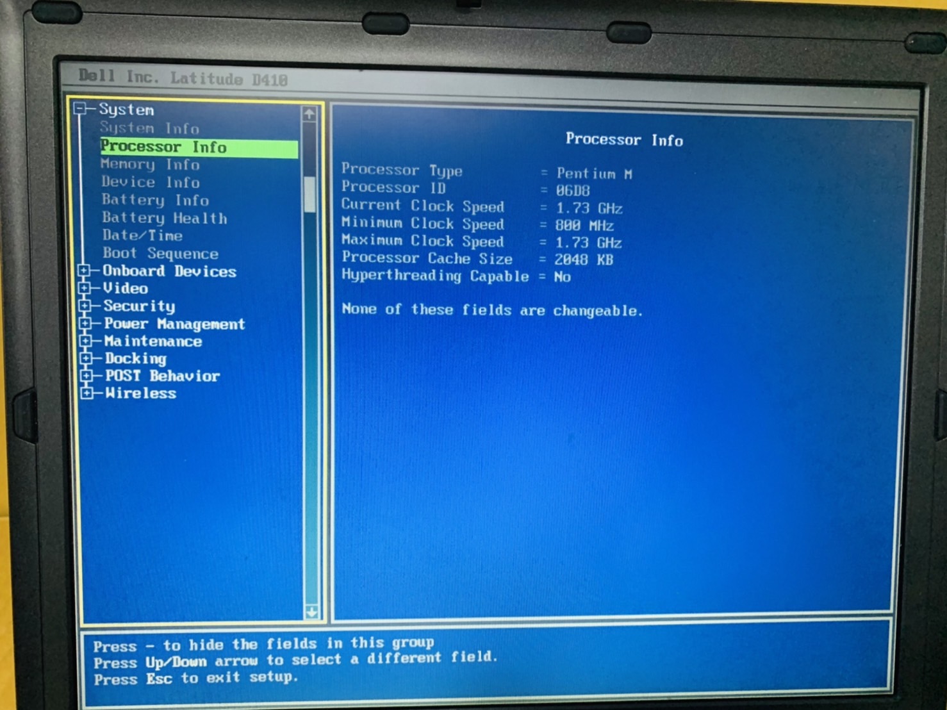Expand the Maintenance group
Image resolution: width=947 pixels, height=710 pixels.
click(x=86, y=341)
